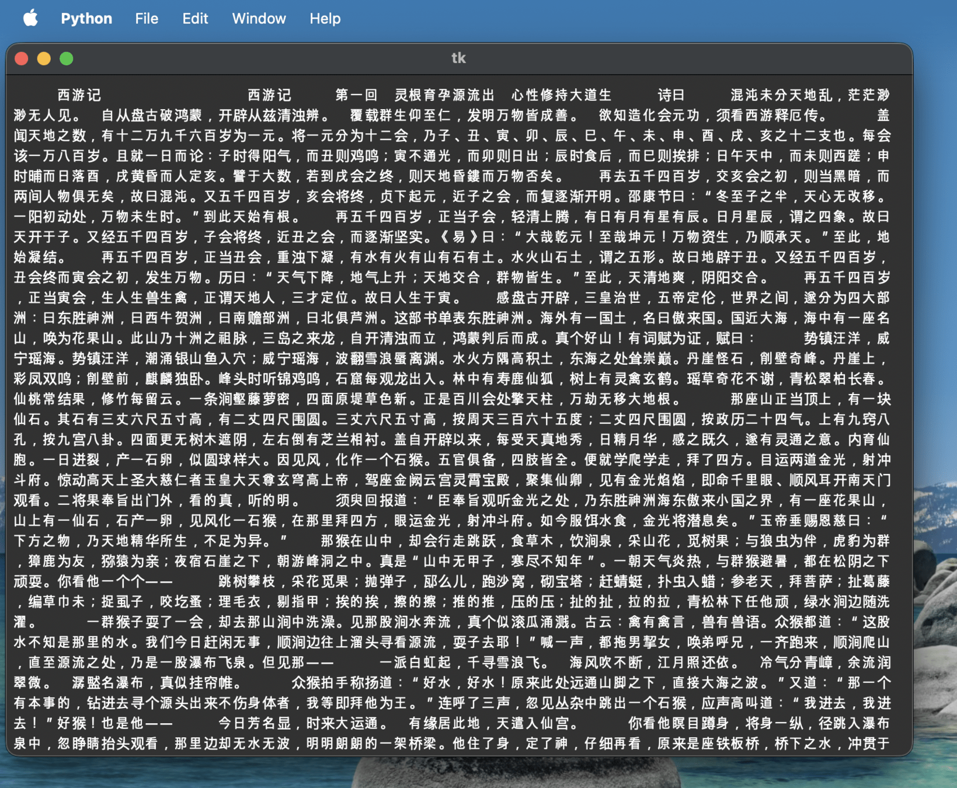This screenshot has width=957, height=788.
Task: Click the phrase '群物皆生'
Action: tap(525, 278)
